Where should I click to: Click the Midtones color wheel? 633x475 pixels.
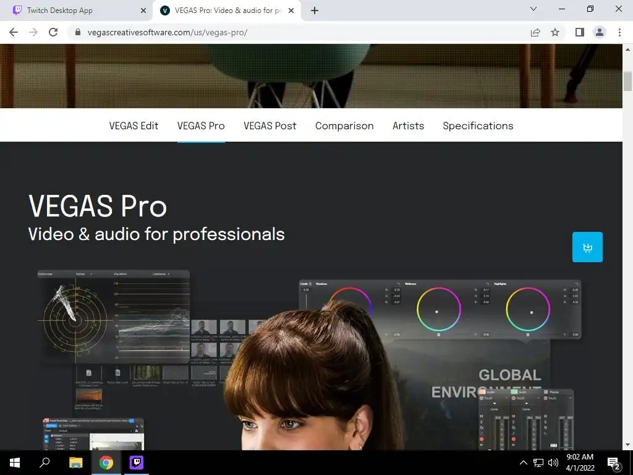point(438,310)
